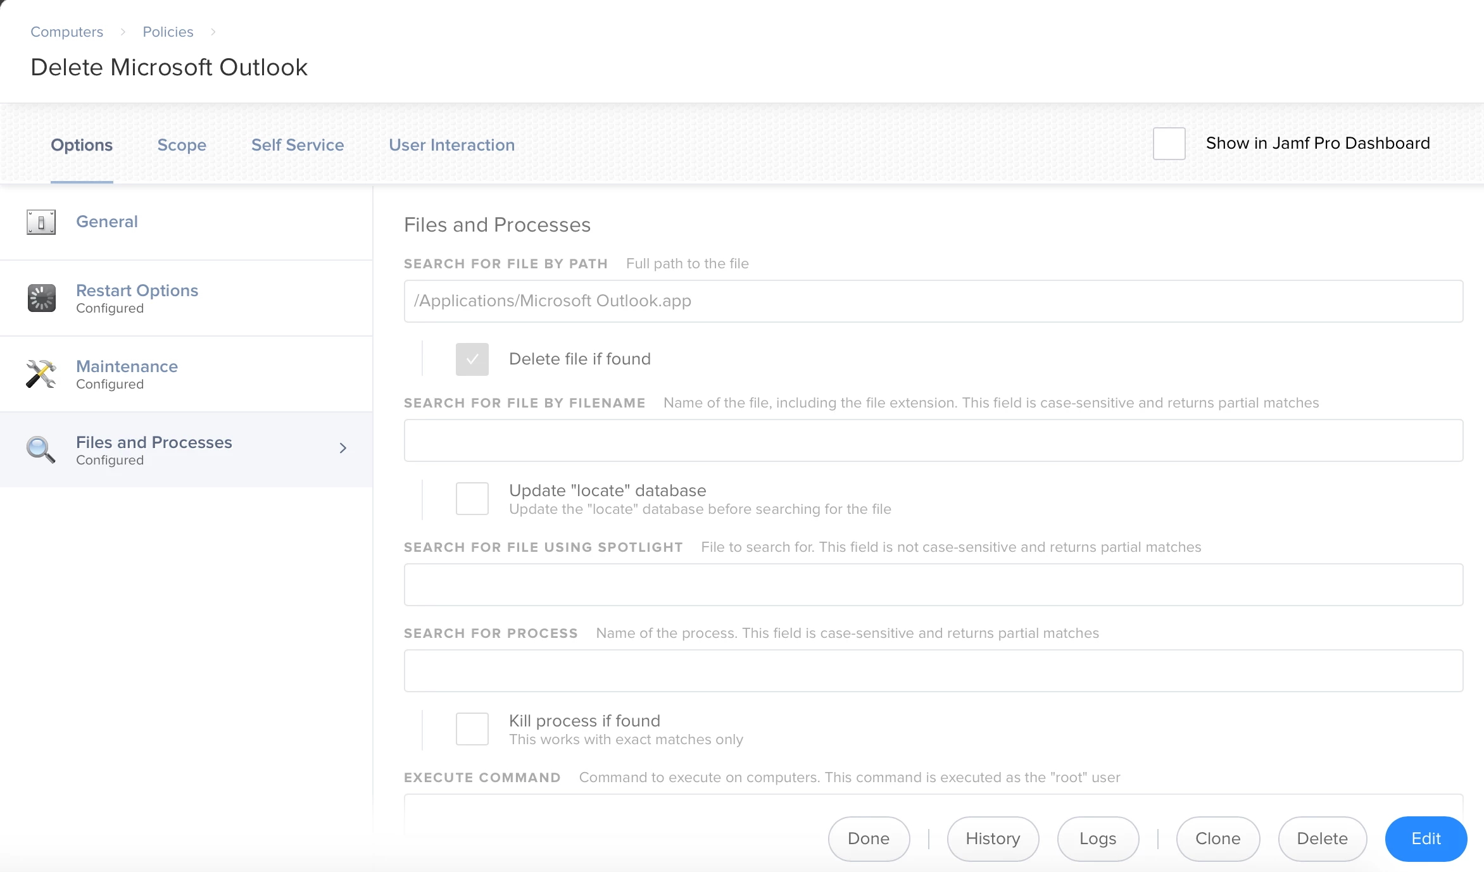Click the Maintenance tools icon

41,374
